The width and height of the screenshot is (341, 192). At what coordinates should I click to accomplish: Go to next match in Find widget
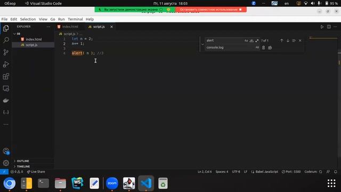click(288, 41)
